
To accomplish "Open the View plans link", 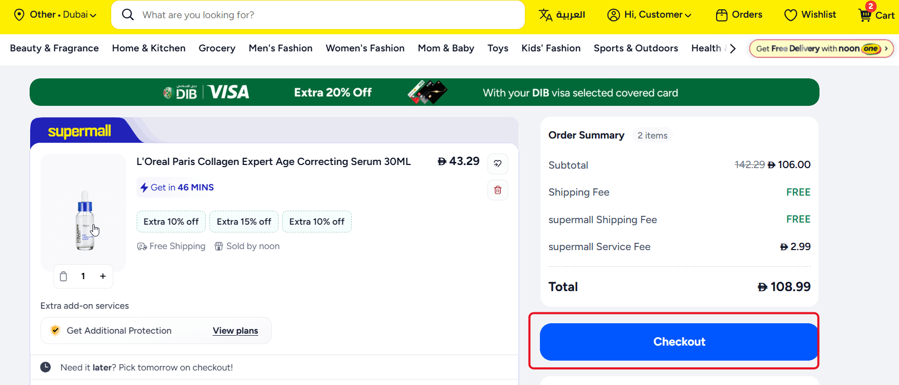I will [x=235, y=331].
